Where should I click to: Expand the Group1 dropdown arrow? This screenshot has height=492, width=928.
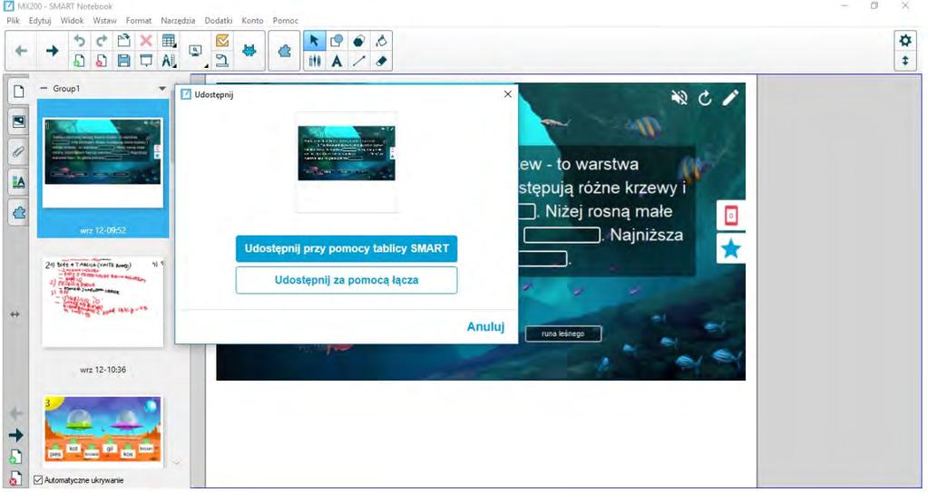tap(162, 89)
